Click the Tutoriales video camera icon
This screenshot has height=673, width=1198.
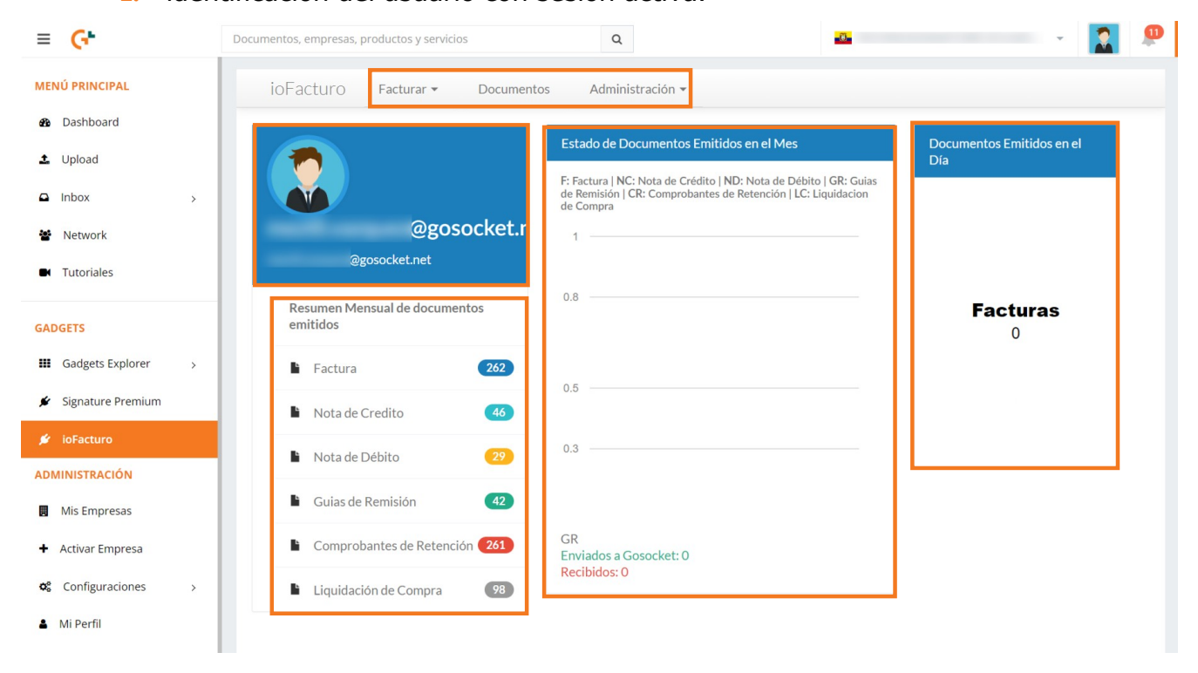44,273
